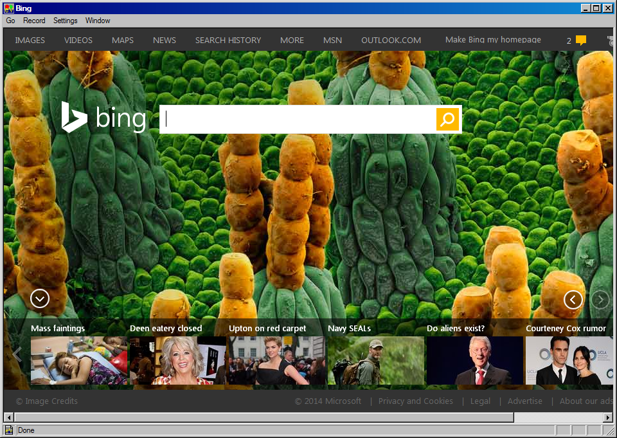Show the next homepage image arrow
Screen dimensions: 617x438
pyautogui.click(x=600, y=300)
